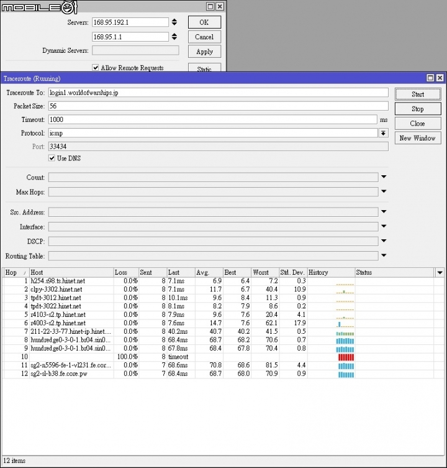Close the DNS settings window with X

(220, 7)
